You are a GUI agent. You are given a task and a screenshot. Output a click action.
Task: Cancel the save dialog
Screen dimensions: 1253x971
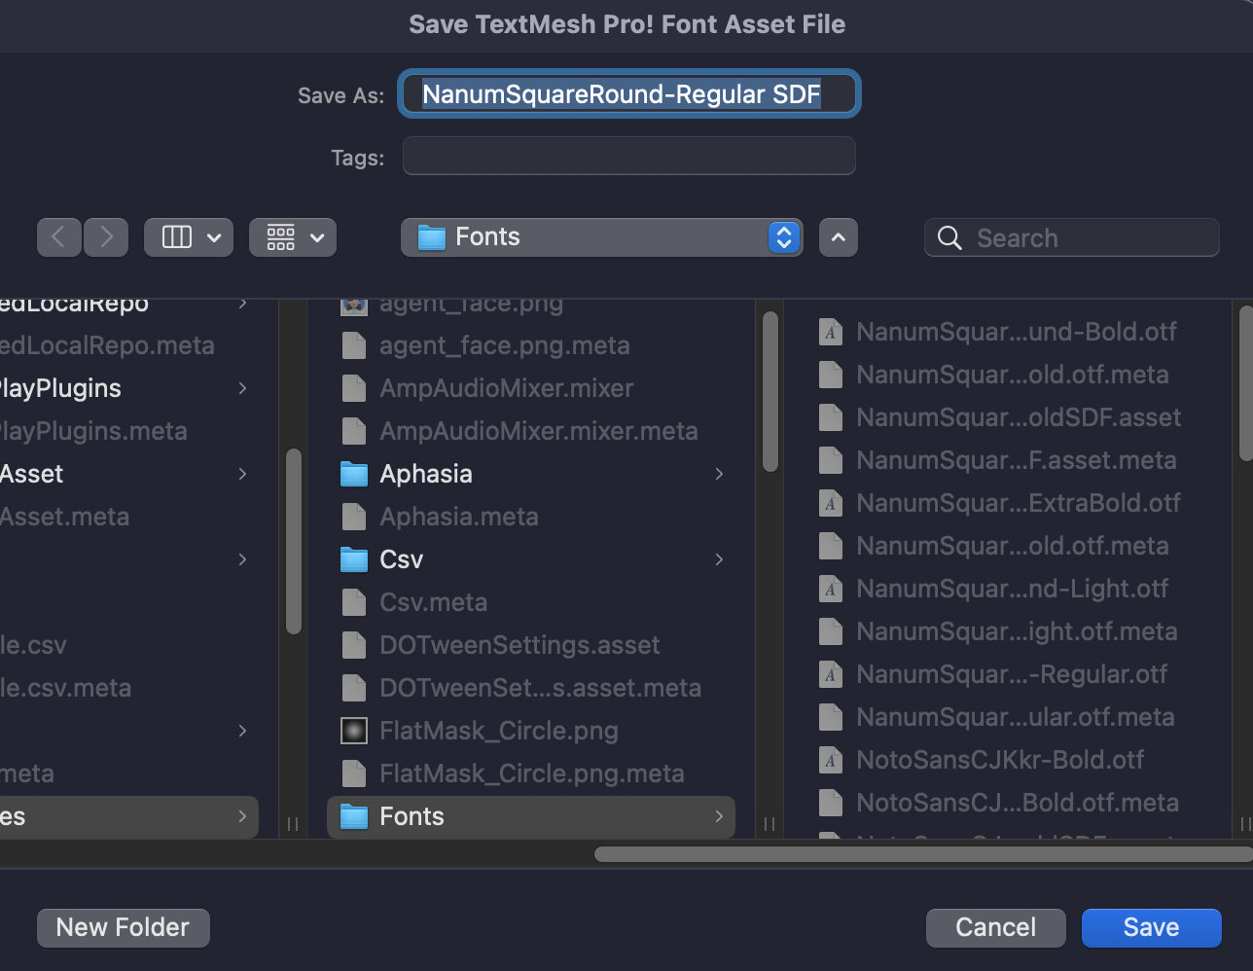click(995, 927)
